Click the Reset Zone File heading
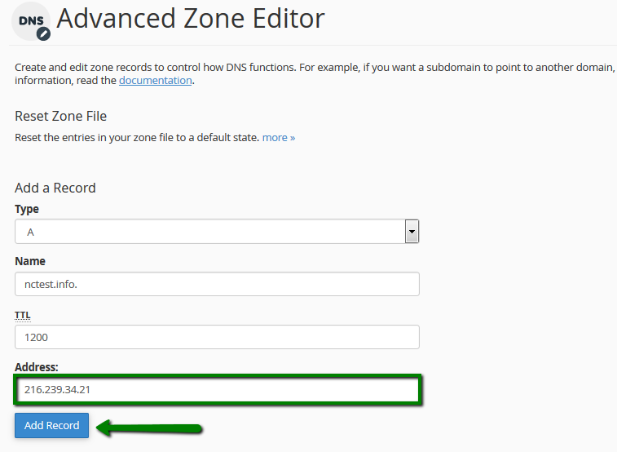Screen dimensions: 617x452 pyautogui.click(x=60, y=116)
